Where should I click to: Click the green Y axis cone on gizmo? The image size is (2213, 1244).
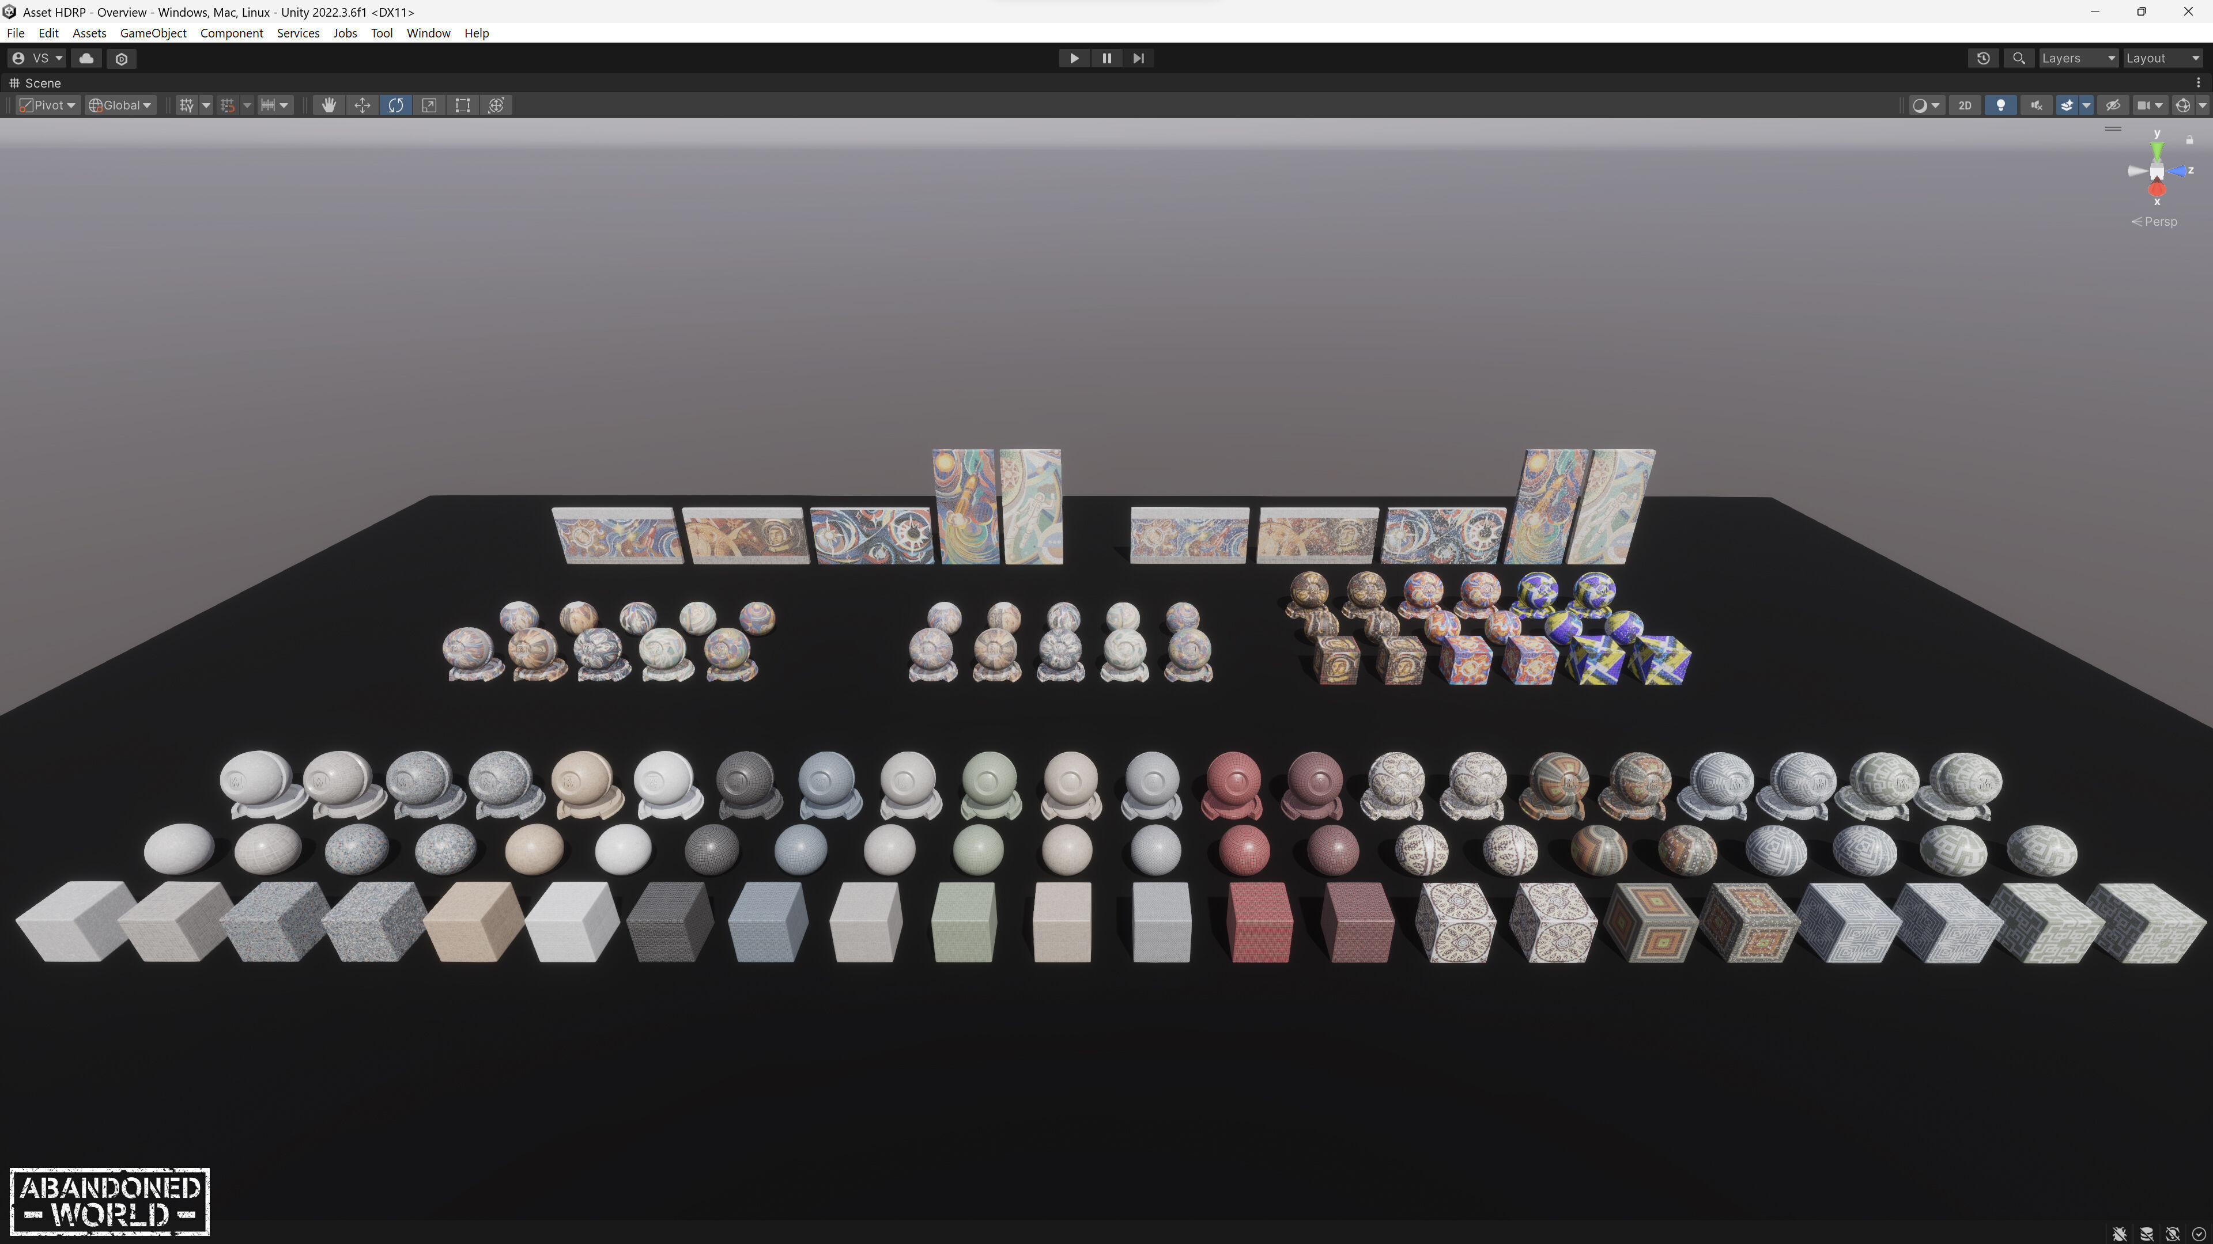(2157, 150)
